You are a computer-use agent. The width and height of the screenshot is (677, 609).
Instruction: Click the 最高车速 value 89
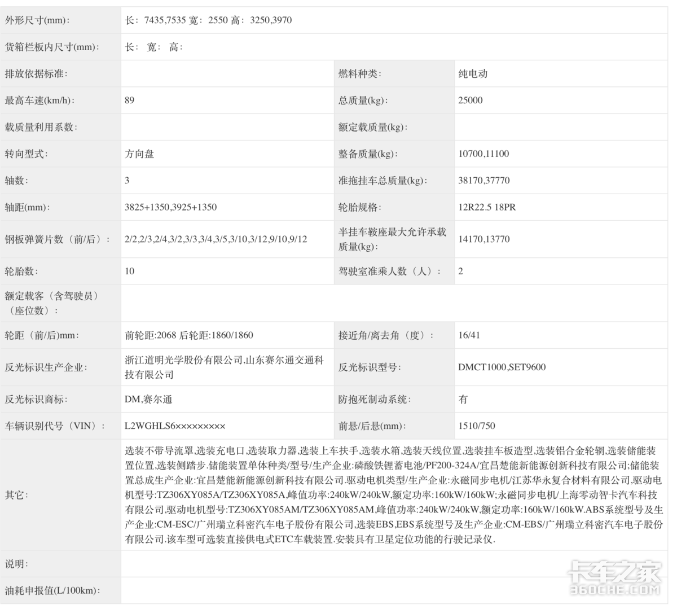pyautogui.click(x=130, y=100)
